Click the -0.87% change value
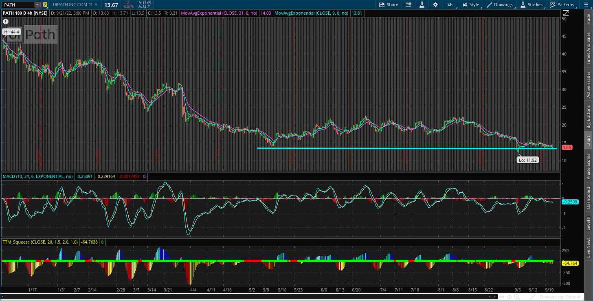This screenshot has width=593, height=301. pos(127,7)
